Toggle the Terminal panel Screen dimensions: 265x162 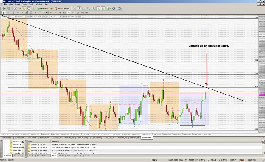[x=28, y=8]
